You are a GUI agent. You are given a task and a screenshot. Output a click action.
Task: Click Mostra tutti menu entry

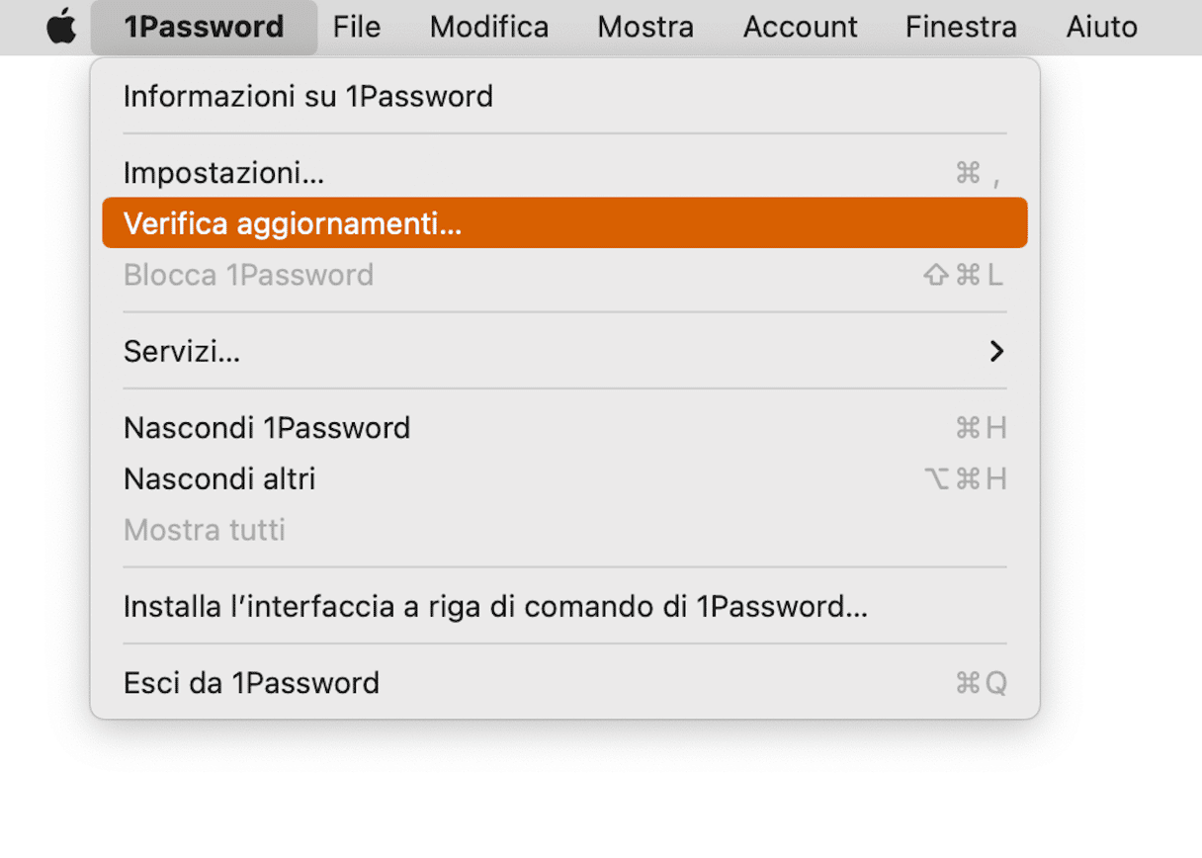click(x=205, y=530)
